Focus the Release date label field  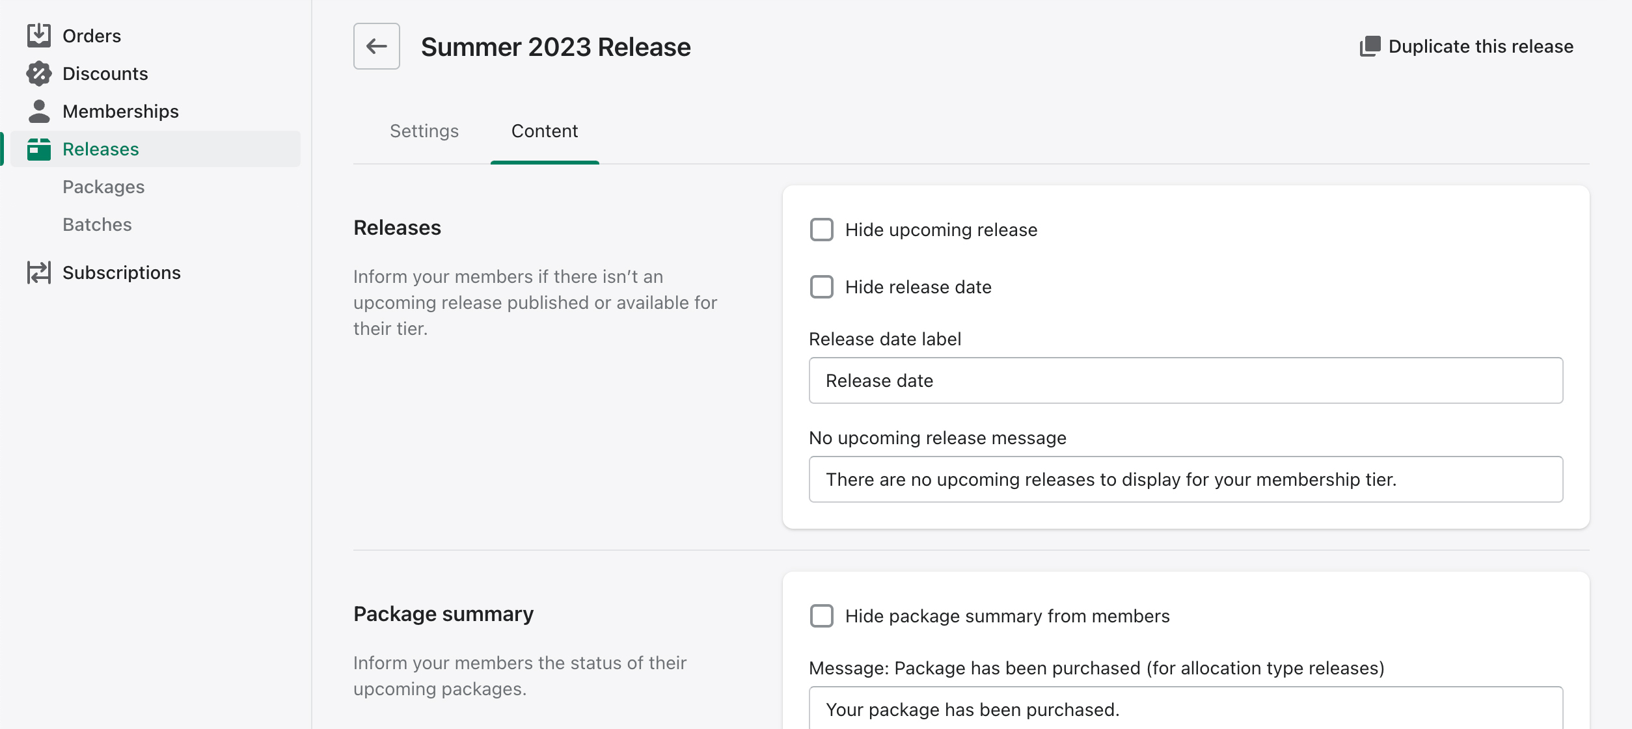(1185, 380)
